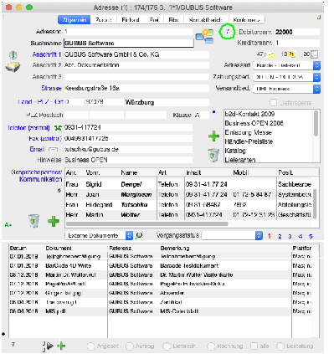Select page number 5 beside Vorgangsstatus

(x=311, y=236)
